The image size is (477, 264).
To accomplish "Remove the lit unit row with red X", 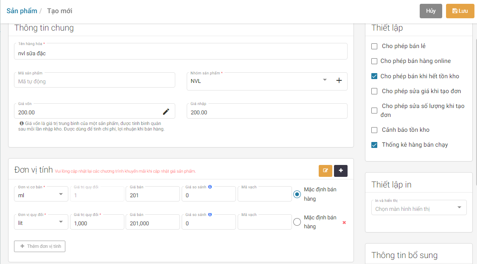I will tap(344, 222).
